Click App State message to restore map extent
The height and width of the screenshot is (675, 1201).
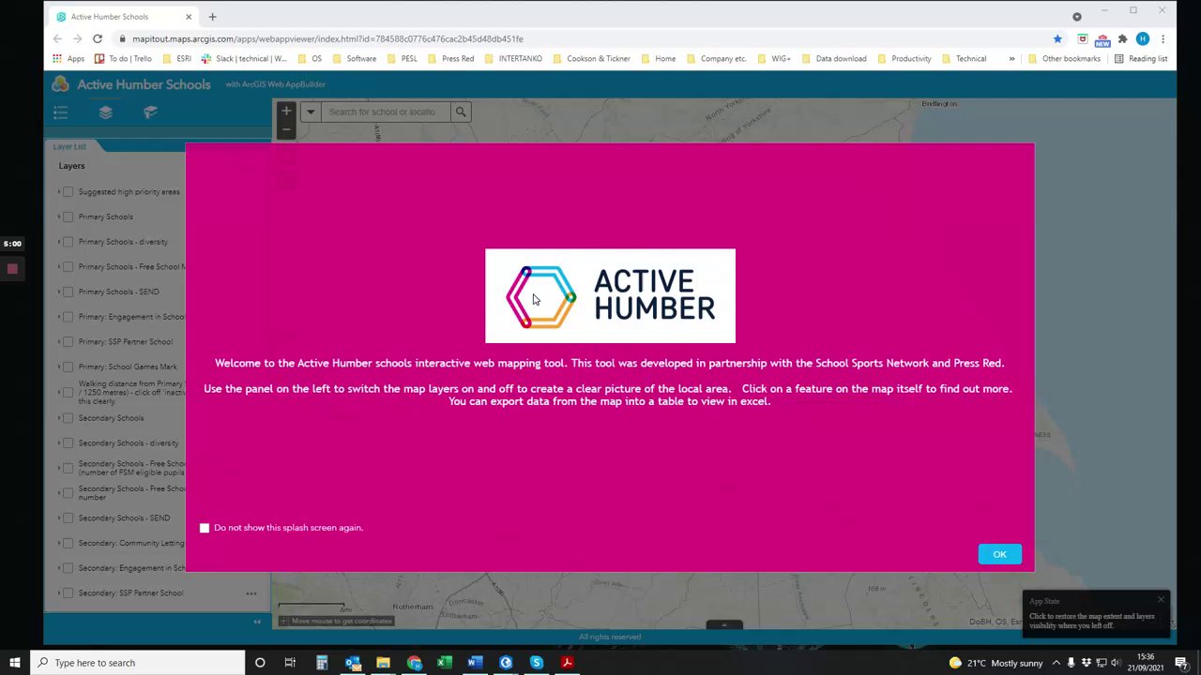(x=1091, y=621)
